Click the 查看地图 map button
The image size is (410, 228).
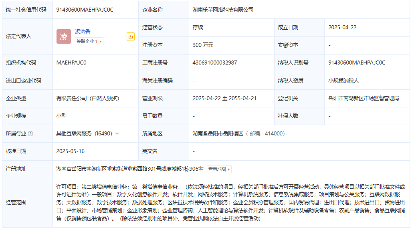coord(219,169)
